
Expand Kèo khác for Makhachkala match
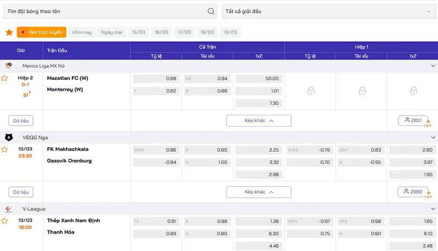(x=259, y=192)
